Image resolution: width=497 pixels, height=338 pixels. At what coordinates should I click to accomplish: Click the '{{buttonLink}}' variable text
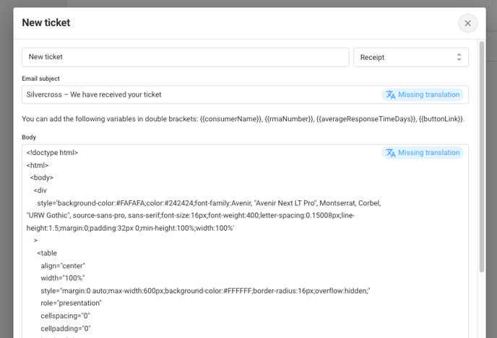click(441, 119)
